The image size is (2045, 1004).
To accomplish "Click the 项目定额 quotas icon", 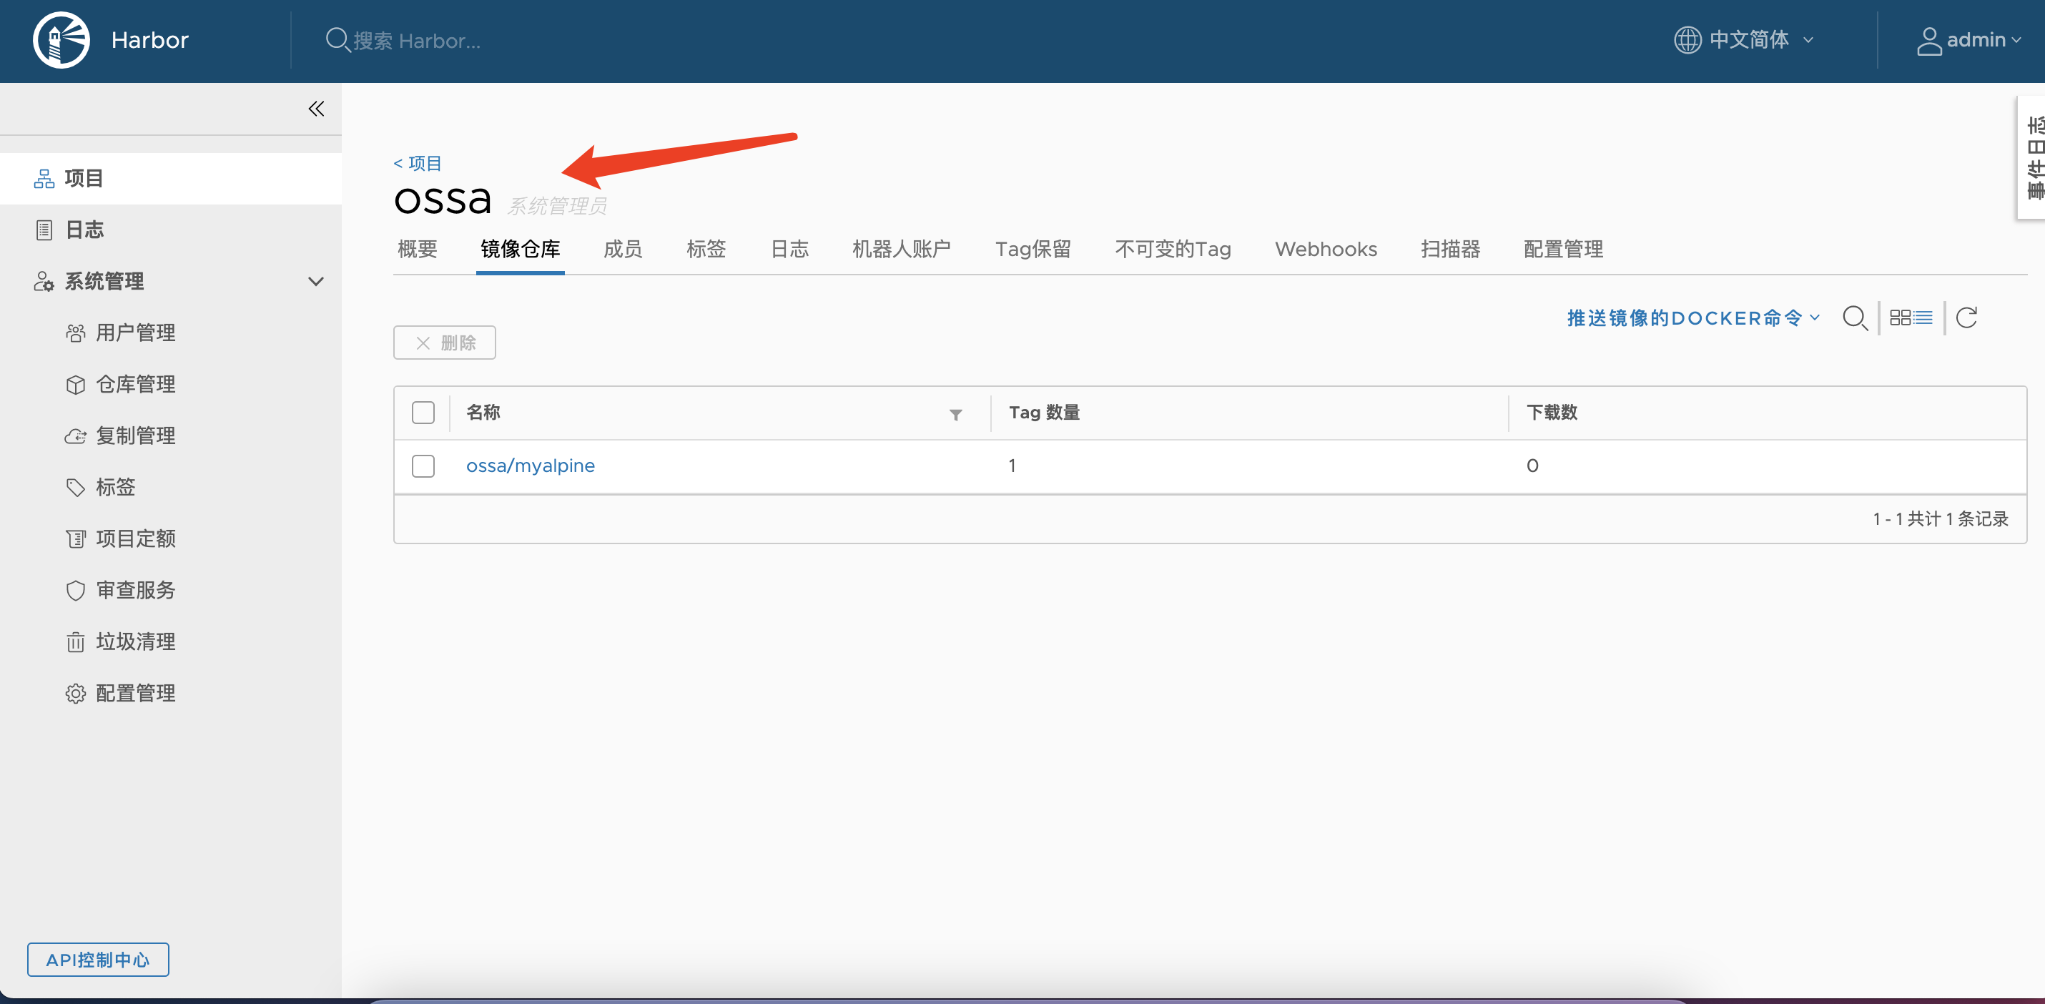I will pyautogui.click(x=75, y=539).
